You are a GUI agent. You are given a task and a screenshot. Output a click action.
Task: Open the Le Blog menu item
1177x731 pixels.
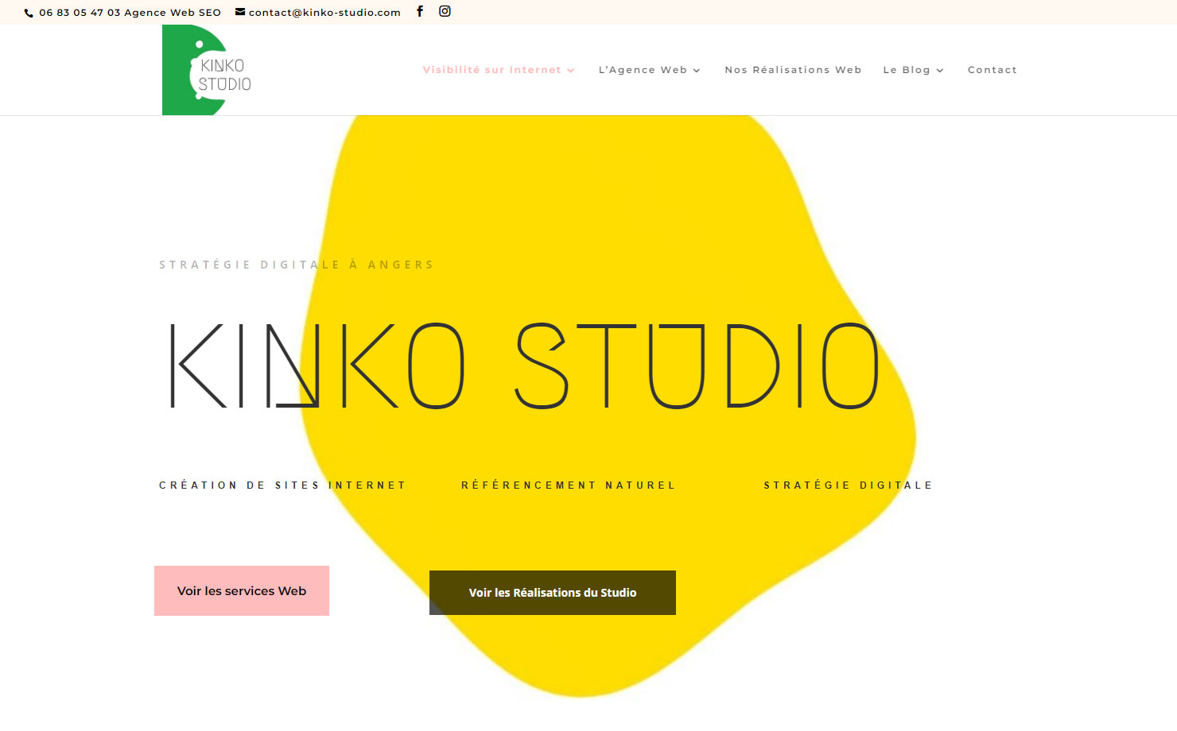[x=907, y=70]
